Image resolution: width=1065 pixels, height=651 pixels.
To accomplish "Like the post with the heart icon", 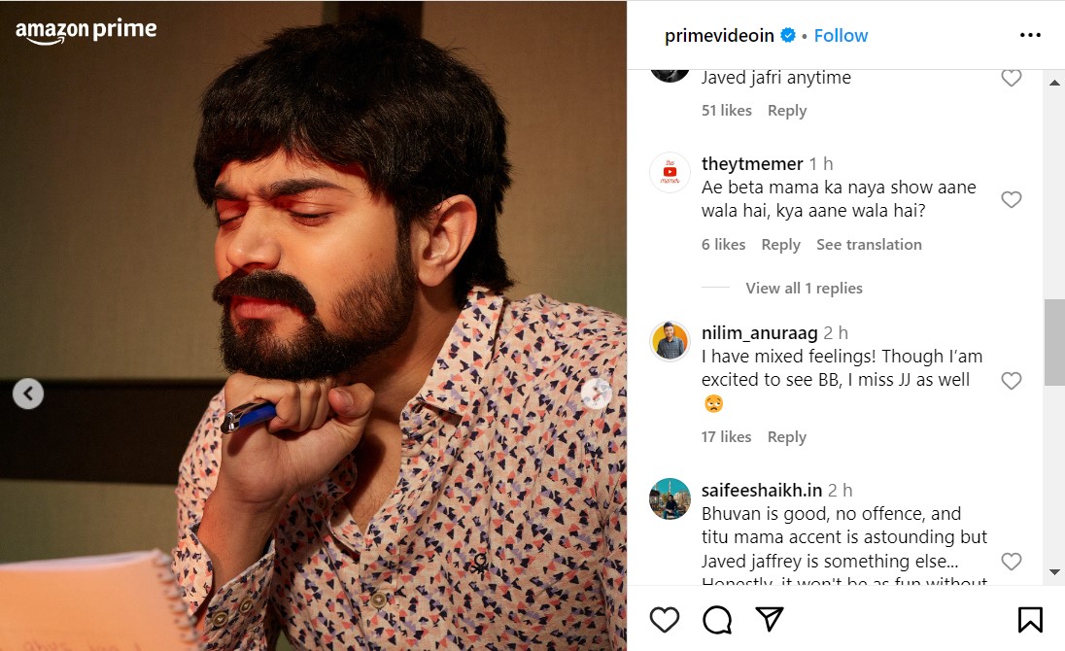I will (x=665, y=619).
